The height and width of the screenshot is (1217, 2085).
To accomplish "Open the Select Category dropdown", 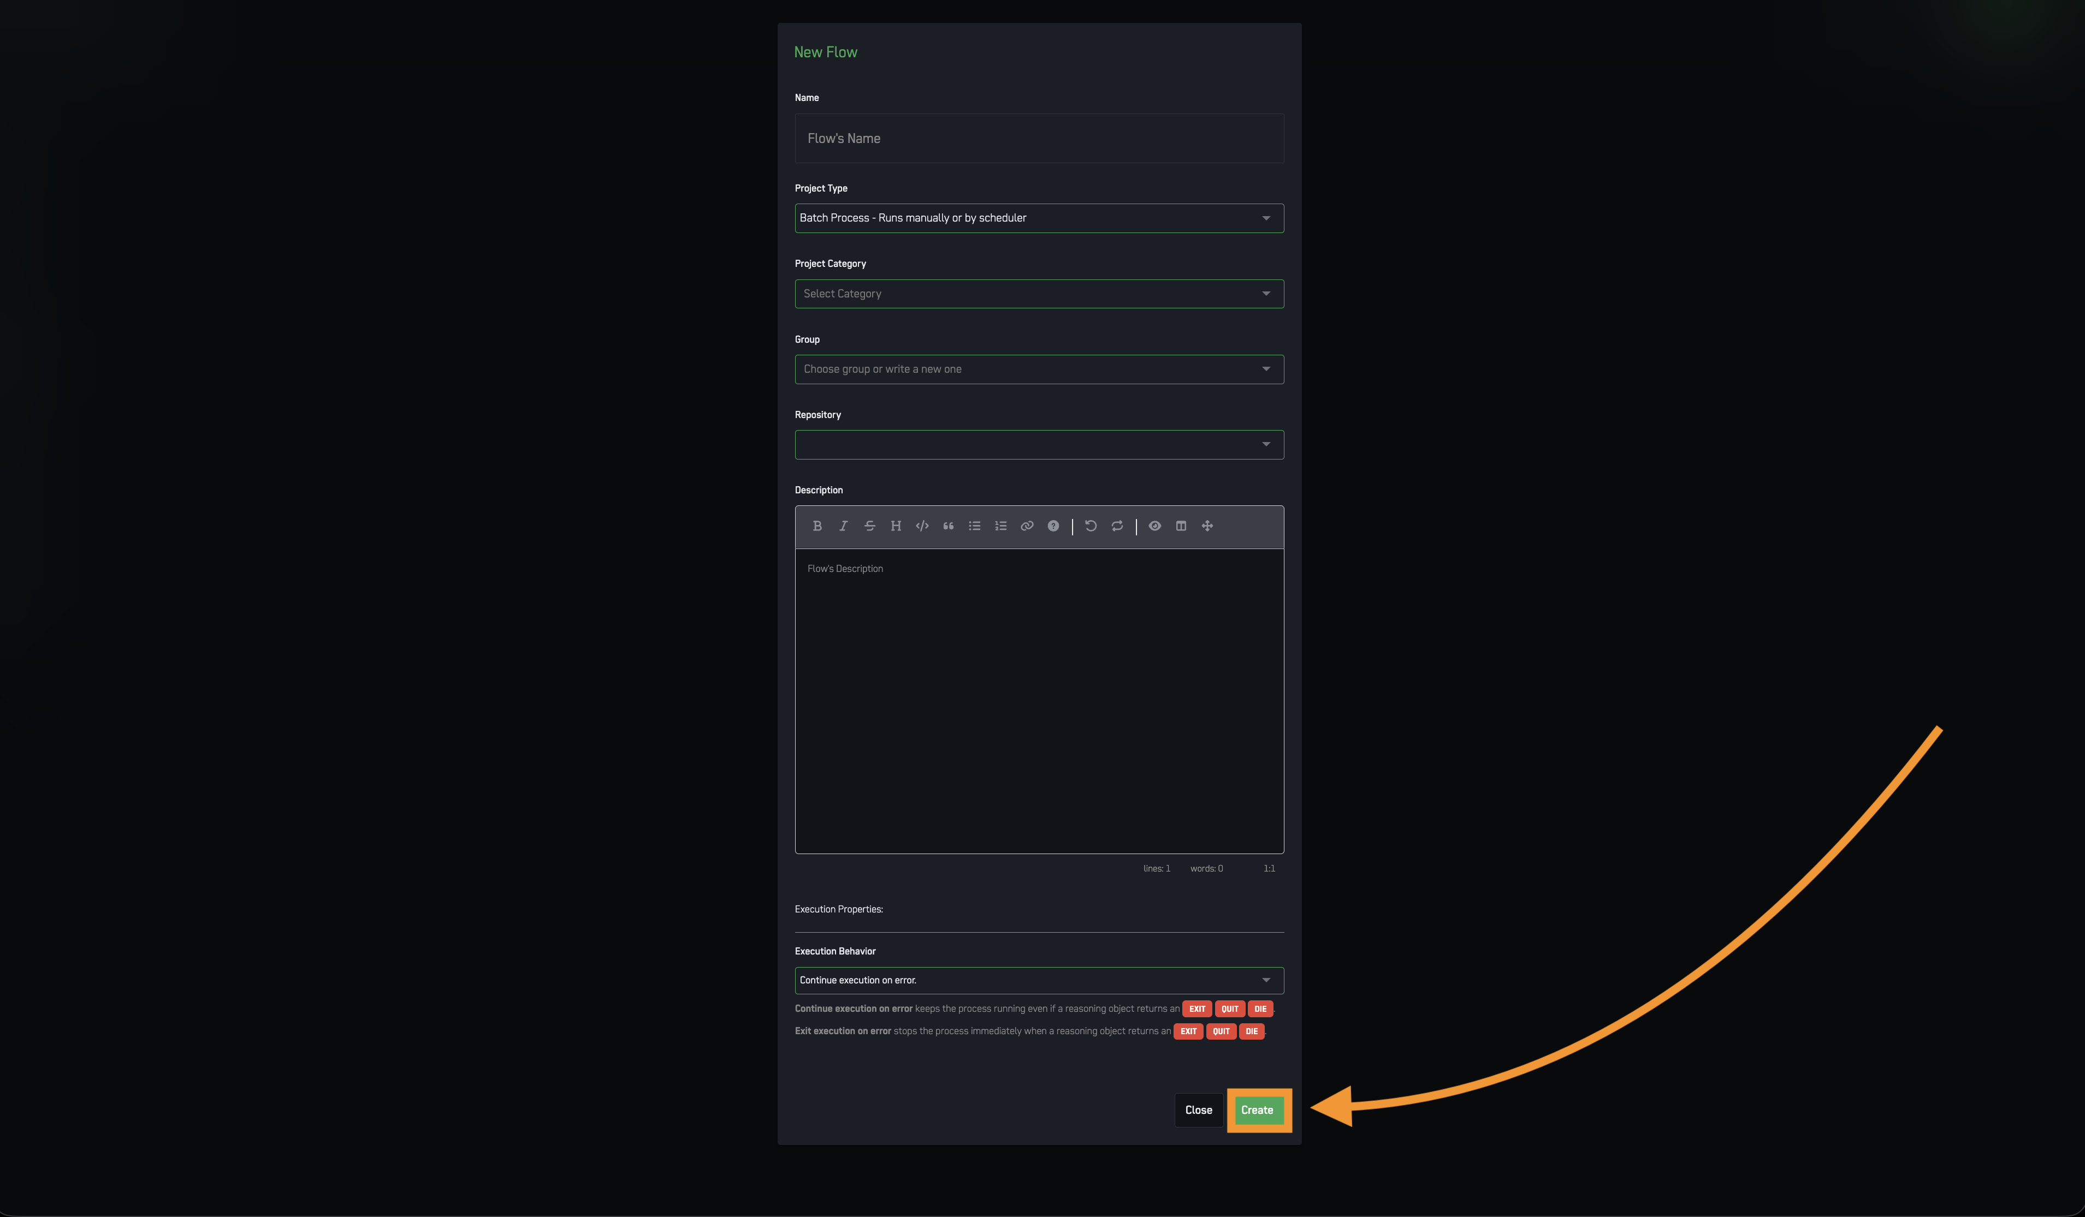I will coord(1039,294).
